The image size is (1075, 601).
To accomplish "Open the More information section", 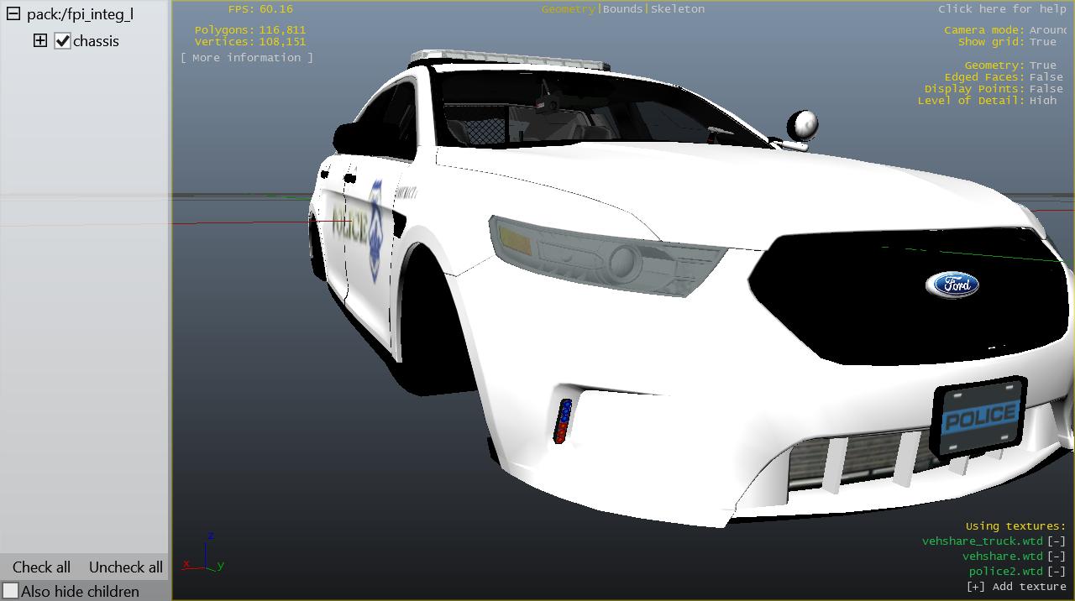I will 246,58.
